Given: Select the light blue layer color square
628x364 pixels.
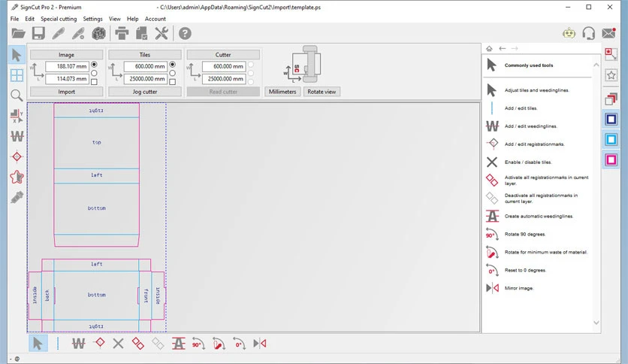Looking at the screenshot, I should click(611, 139).
